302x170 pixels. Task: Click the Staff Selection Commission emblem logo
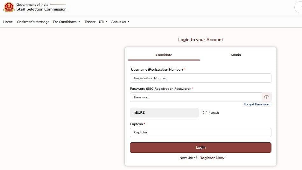click(x=9, y=7)
